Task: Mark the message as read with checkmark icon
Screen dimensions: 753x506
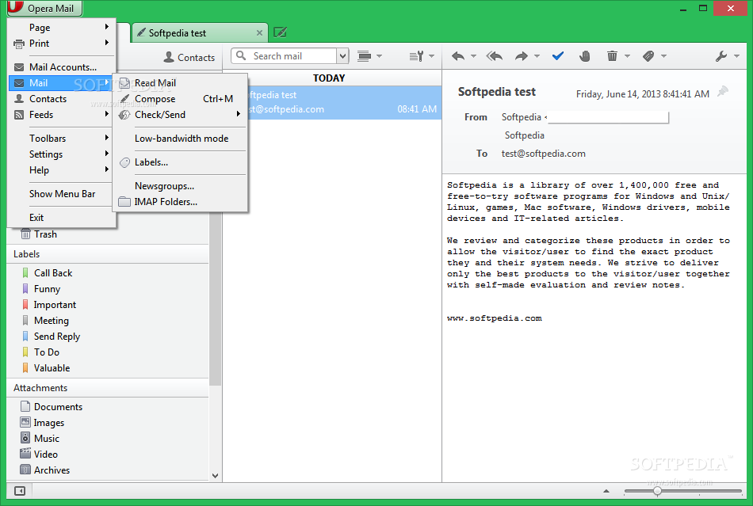Action: pos(557,56)
